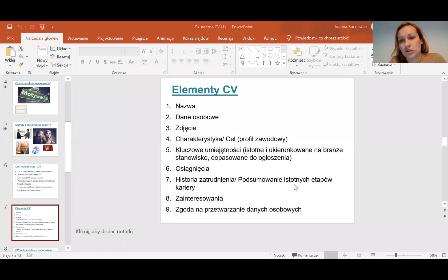Select slide 5 thumbnail Metody poszukiwania pracy
The width and height of the screenshot is (448, 280).
pyautogui.click(x=35, y=139)
